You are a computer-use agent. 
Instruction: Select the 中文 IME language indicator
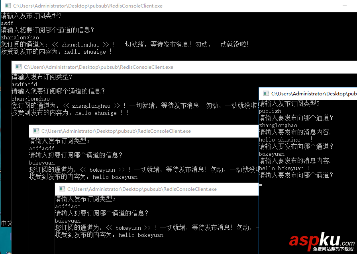click(6, 223)
